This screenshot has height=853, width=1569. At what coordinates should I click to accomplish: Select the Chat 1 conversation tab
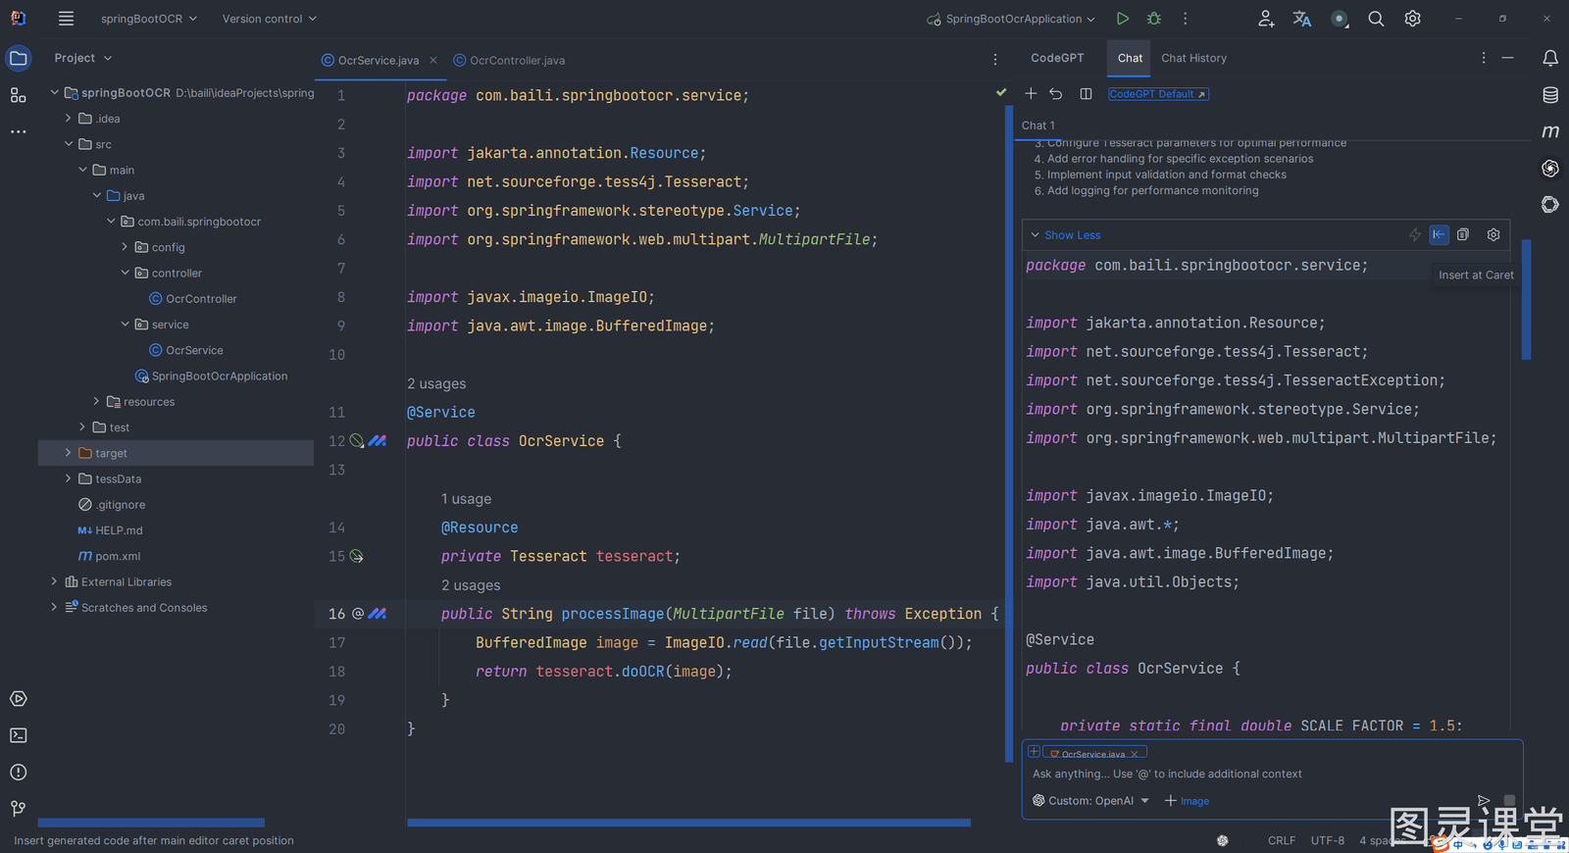click(x=1038, y=125)
